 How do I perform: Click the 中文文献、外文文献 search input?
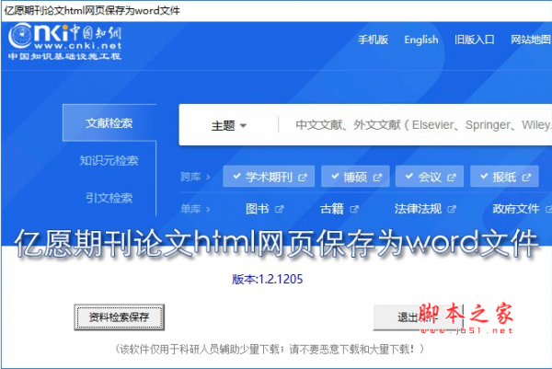tap(422, 124)
